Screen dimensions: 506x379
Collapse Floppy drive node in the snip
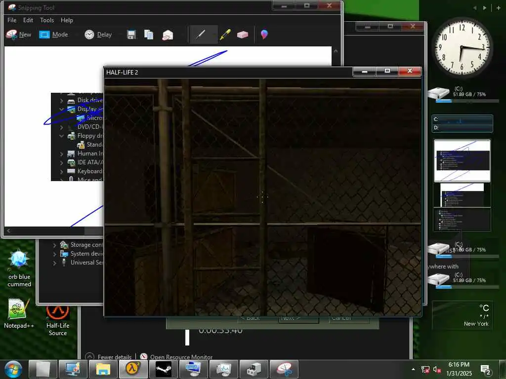click(62, 136)
